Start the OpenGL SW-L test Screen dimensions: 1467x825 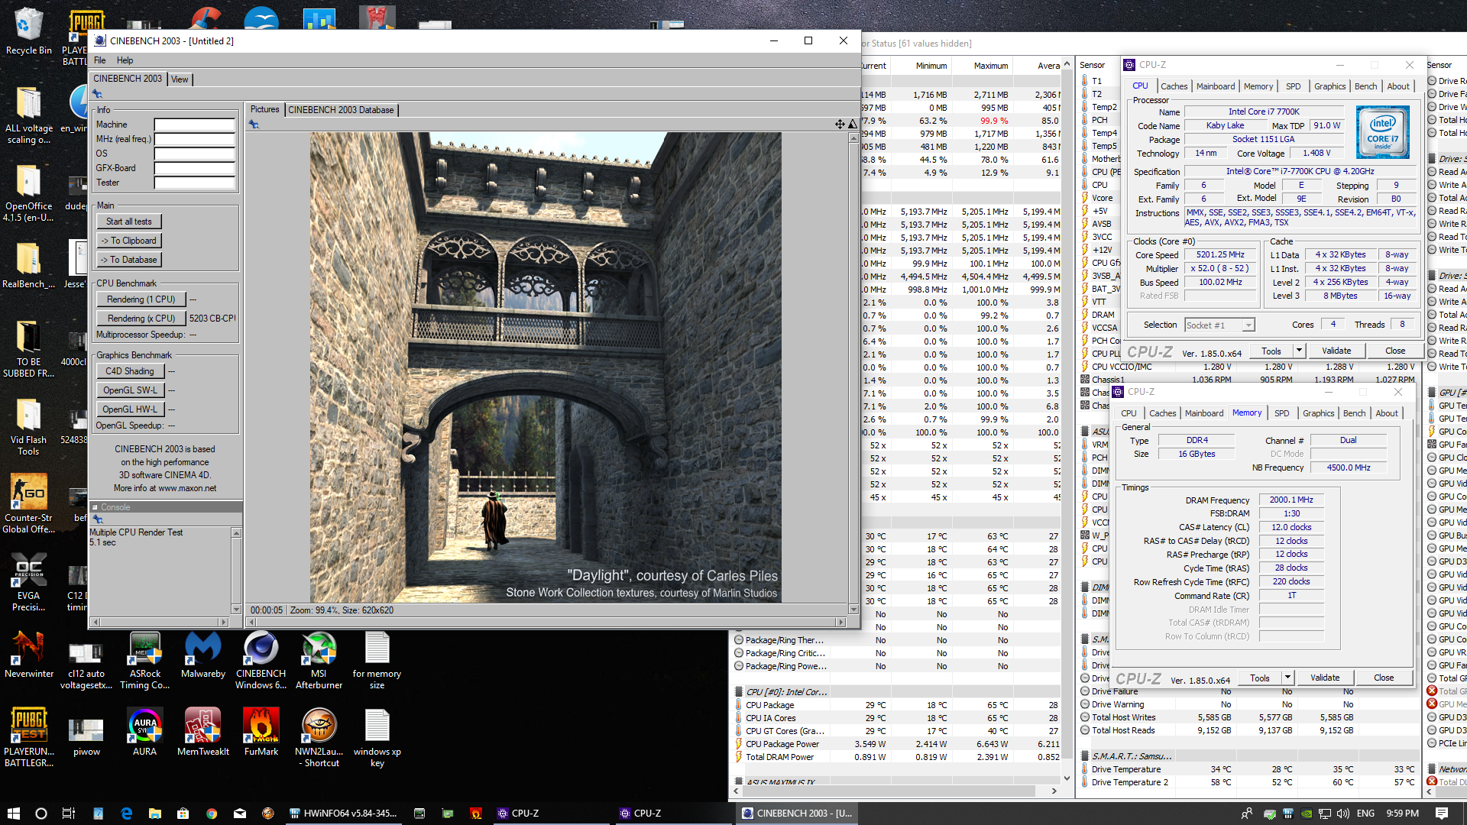[x=130, y=390]
